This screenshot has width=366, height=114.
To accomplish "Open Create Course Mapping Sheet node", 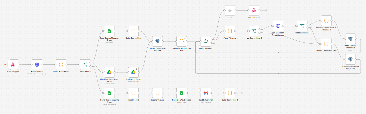I will point(109,93).
